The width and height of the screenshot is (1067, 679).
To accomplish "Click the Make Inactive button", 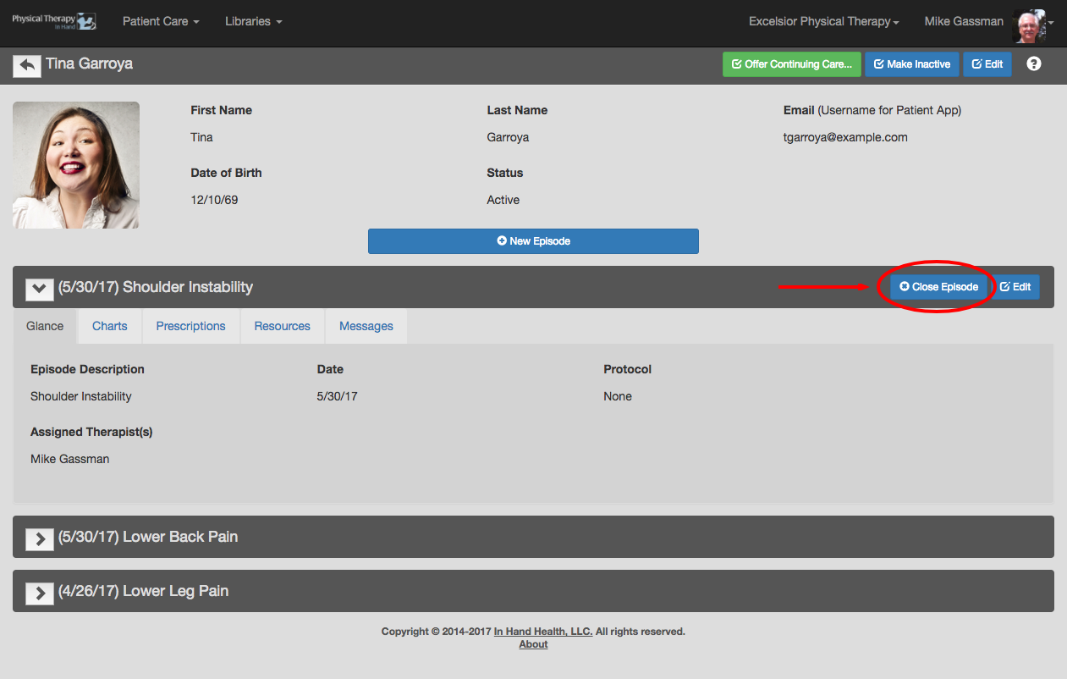I will pyautogui.click(x=912, y=64).
